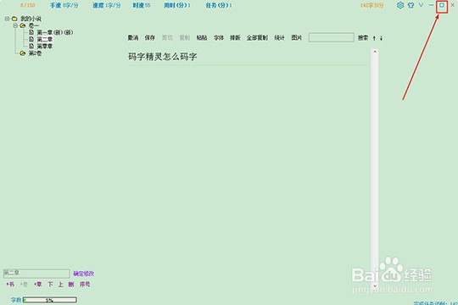Click the 用时(分) elapsed time stat
Viewport: 458px width, 305px height.
(177, 5)
